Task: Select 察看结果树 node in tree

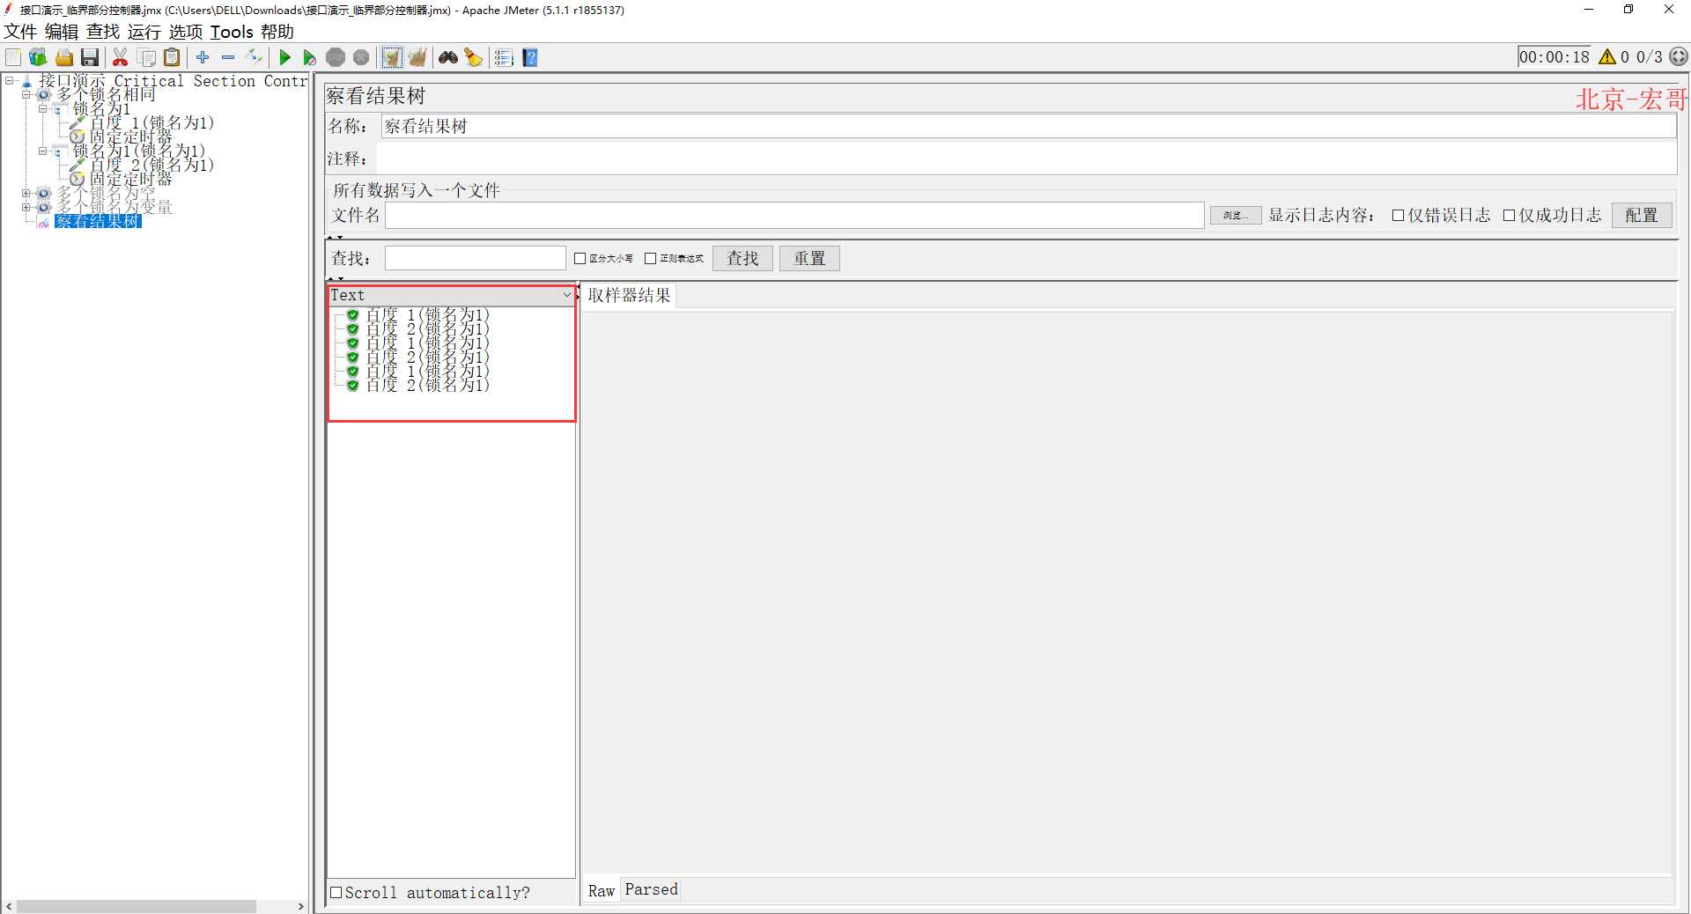Action: 98,221
